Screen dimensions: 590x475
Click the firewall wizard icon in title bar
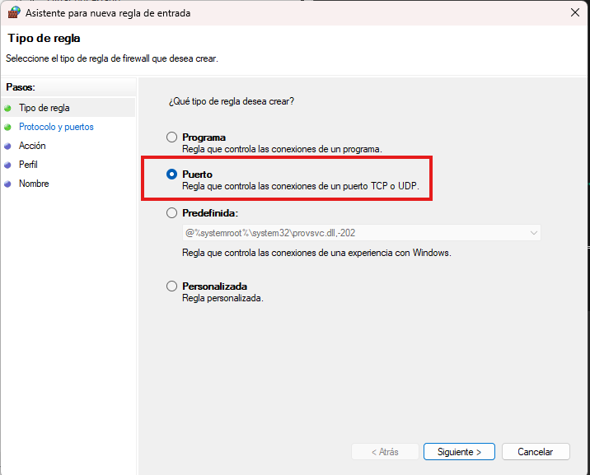[14, 12]
